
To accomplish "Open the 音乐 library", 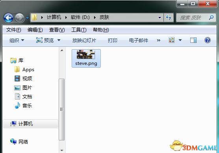I will click(x=23, y=105).
